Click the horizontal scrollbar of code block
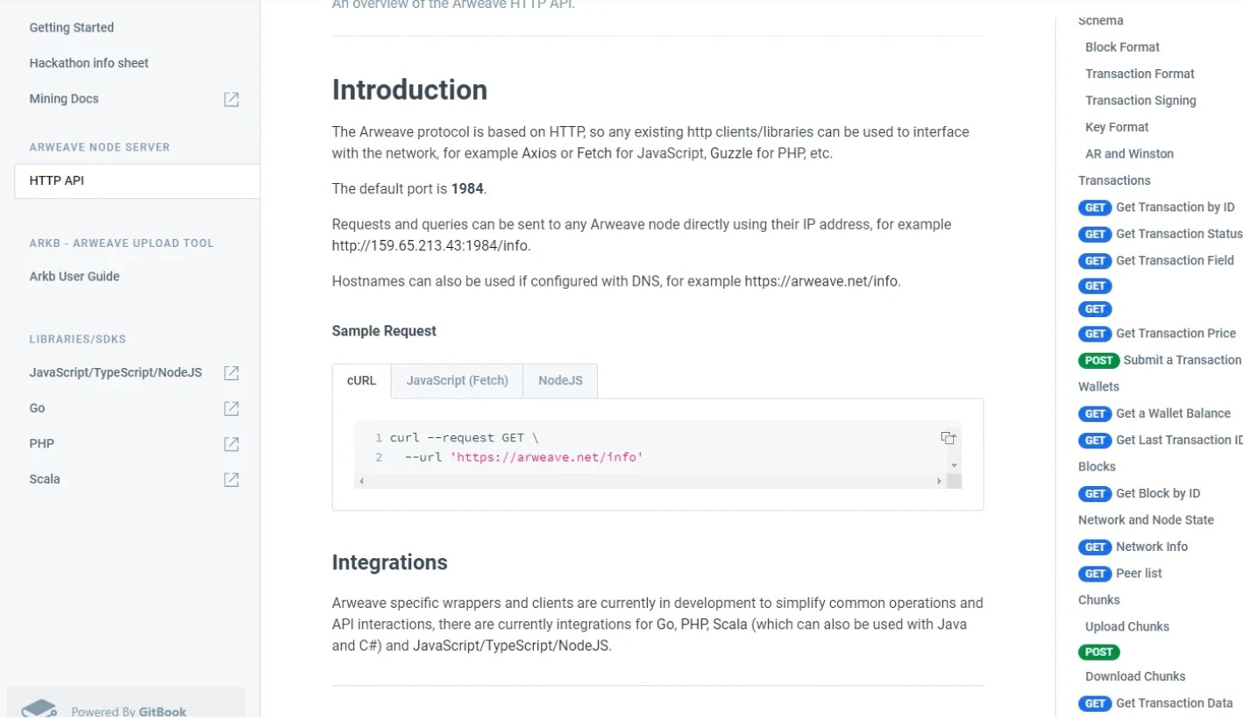Image resolution: width=1243 pixels, height=720 pixels. (x=650, y=482)
